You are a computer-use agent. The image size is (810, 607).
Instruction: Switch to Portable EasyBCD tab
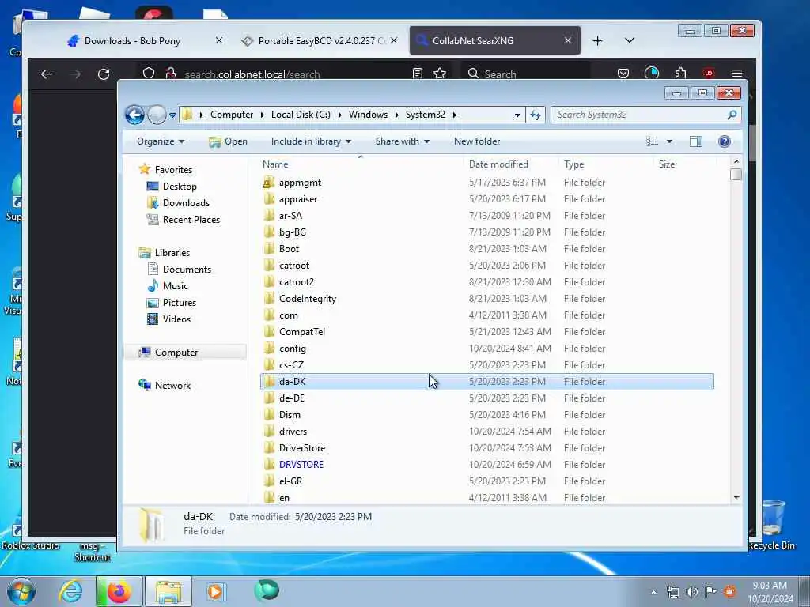(x=320, y=41)
